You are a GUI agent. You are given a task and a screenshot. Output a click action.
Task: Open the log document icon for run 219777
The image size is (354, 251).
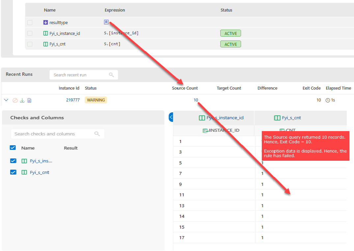(x=29, y=100)
